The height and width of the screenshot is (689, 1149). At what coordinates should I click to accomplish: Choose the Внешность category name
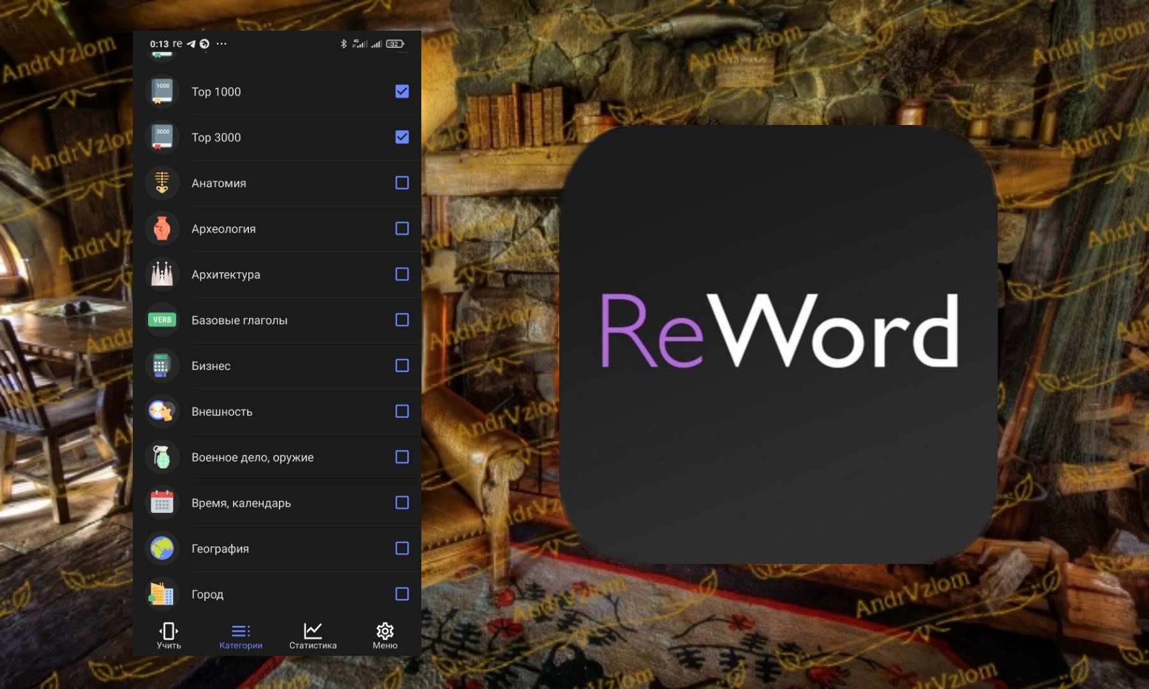[222, 412]
